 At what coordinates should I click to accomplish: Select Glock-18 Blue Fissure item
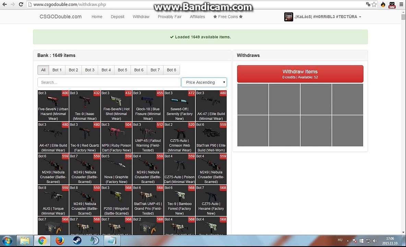pos(148,106)
